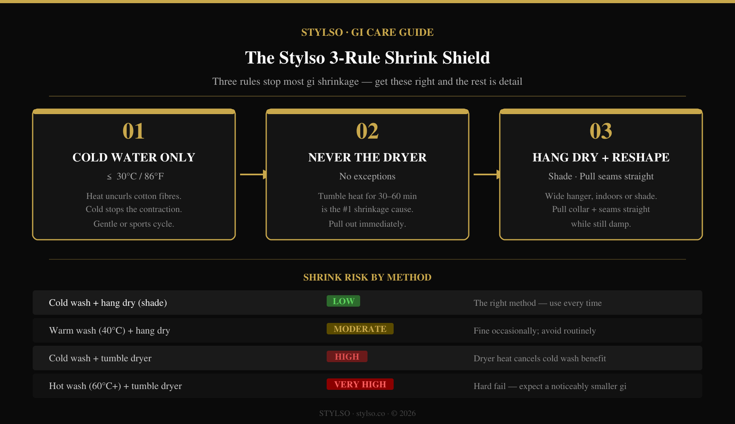
Task: Click "Gentle or sports cycle."
Action: (134, 224)
